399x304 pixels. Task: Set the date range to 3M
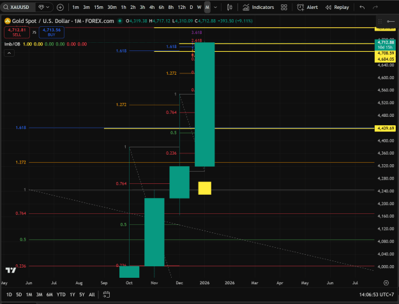39,294
